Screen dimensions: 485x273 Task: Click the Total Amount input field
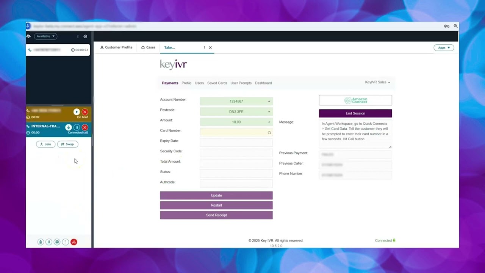click(236, 163)
